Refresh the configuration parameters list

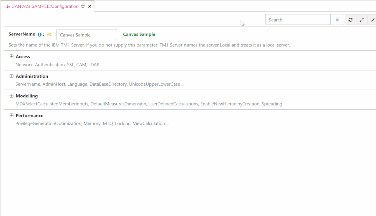coord(350,20)
